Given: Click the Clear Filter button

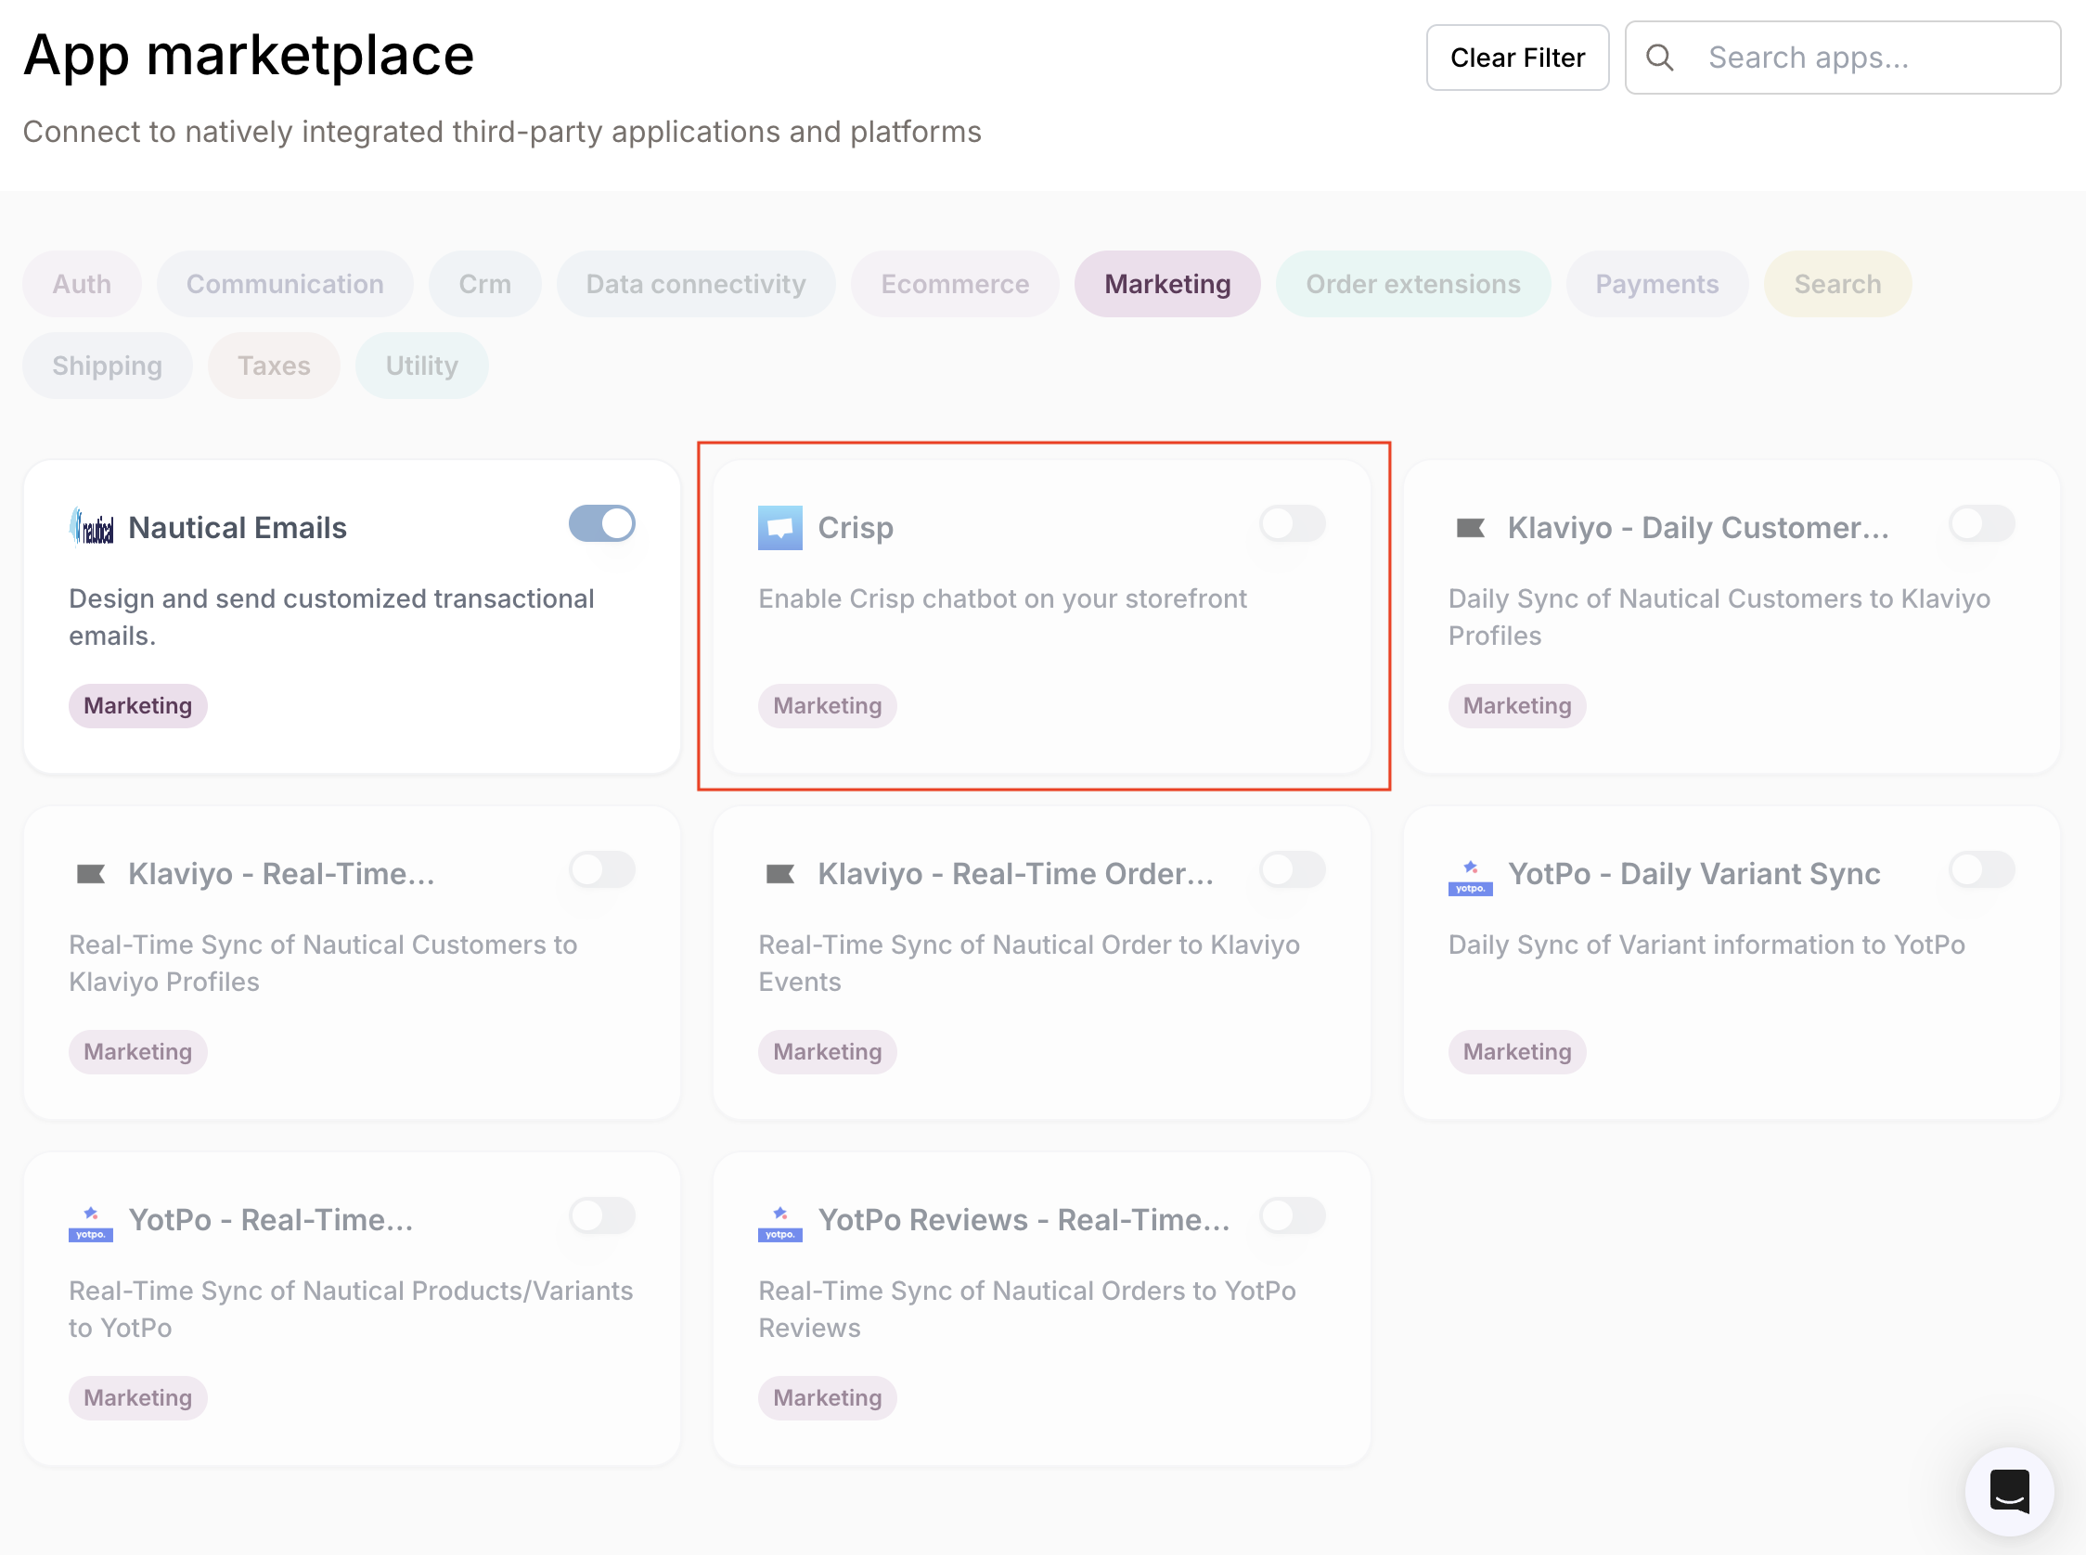Looking at the screenshot, I should [x=1517, y=57].
